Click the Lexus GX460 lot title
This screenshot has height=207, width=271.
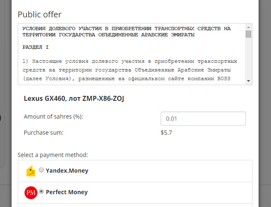(74, 98)
